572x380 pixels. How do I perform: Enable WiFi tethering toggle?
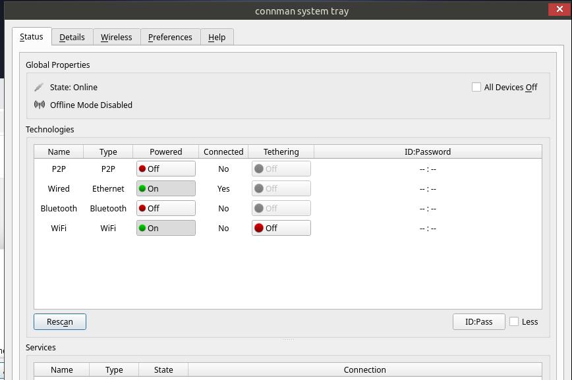pos(281,228)
